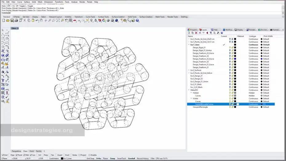Click the light bulb Hide objects icon
286x161 pixels.
tap(92, 20)
